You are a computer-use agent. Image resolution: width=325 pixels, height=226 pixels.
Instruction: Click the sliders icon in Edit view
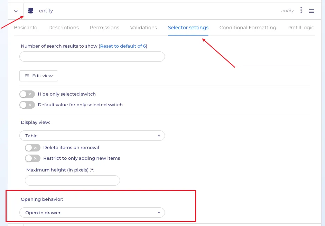[27, 76]
